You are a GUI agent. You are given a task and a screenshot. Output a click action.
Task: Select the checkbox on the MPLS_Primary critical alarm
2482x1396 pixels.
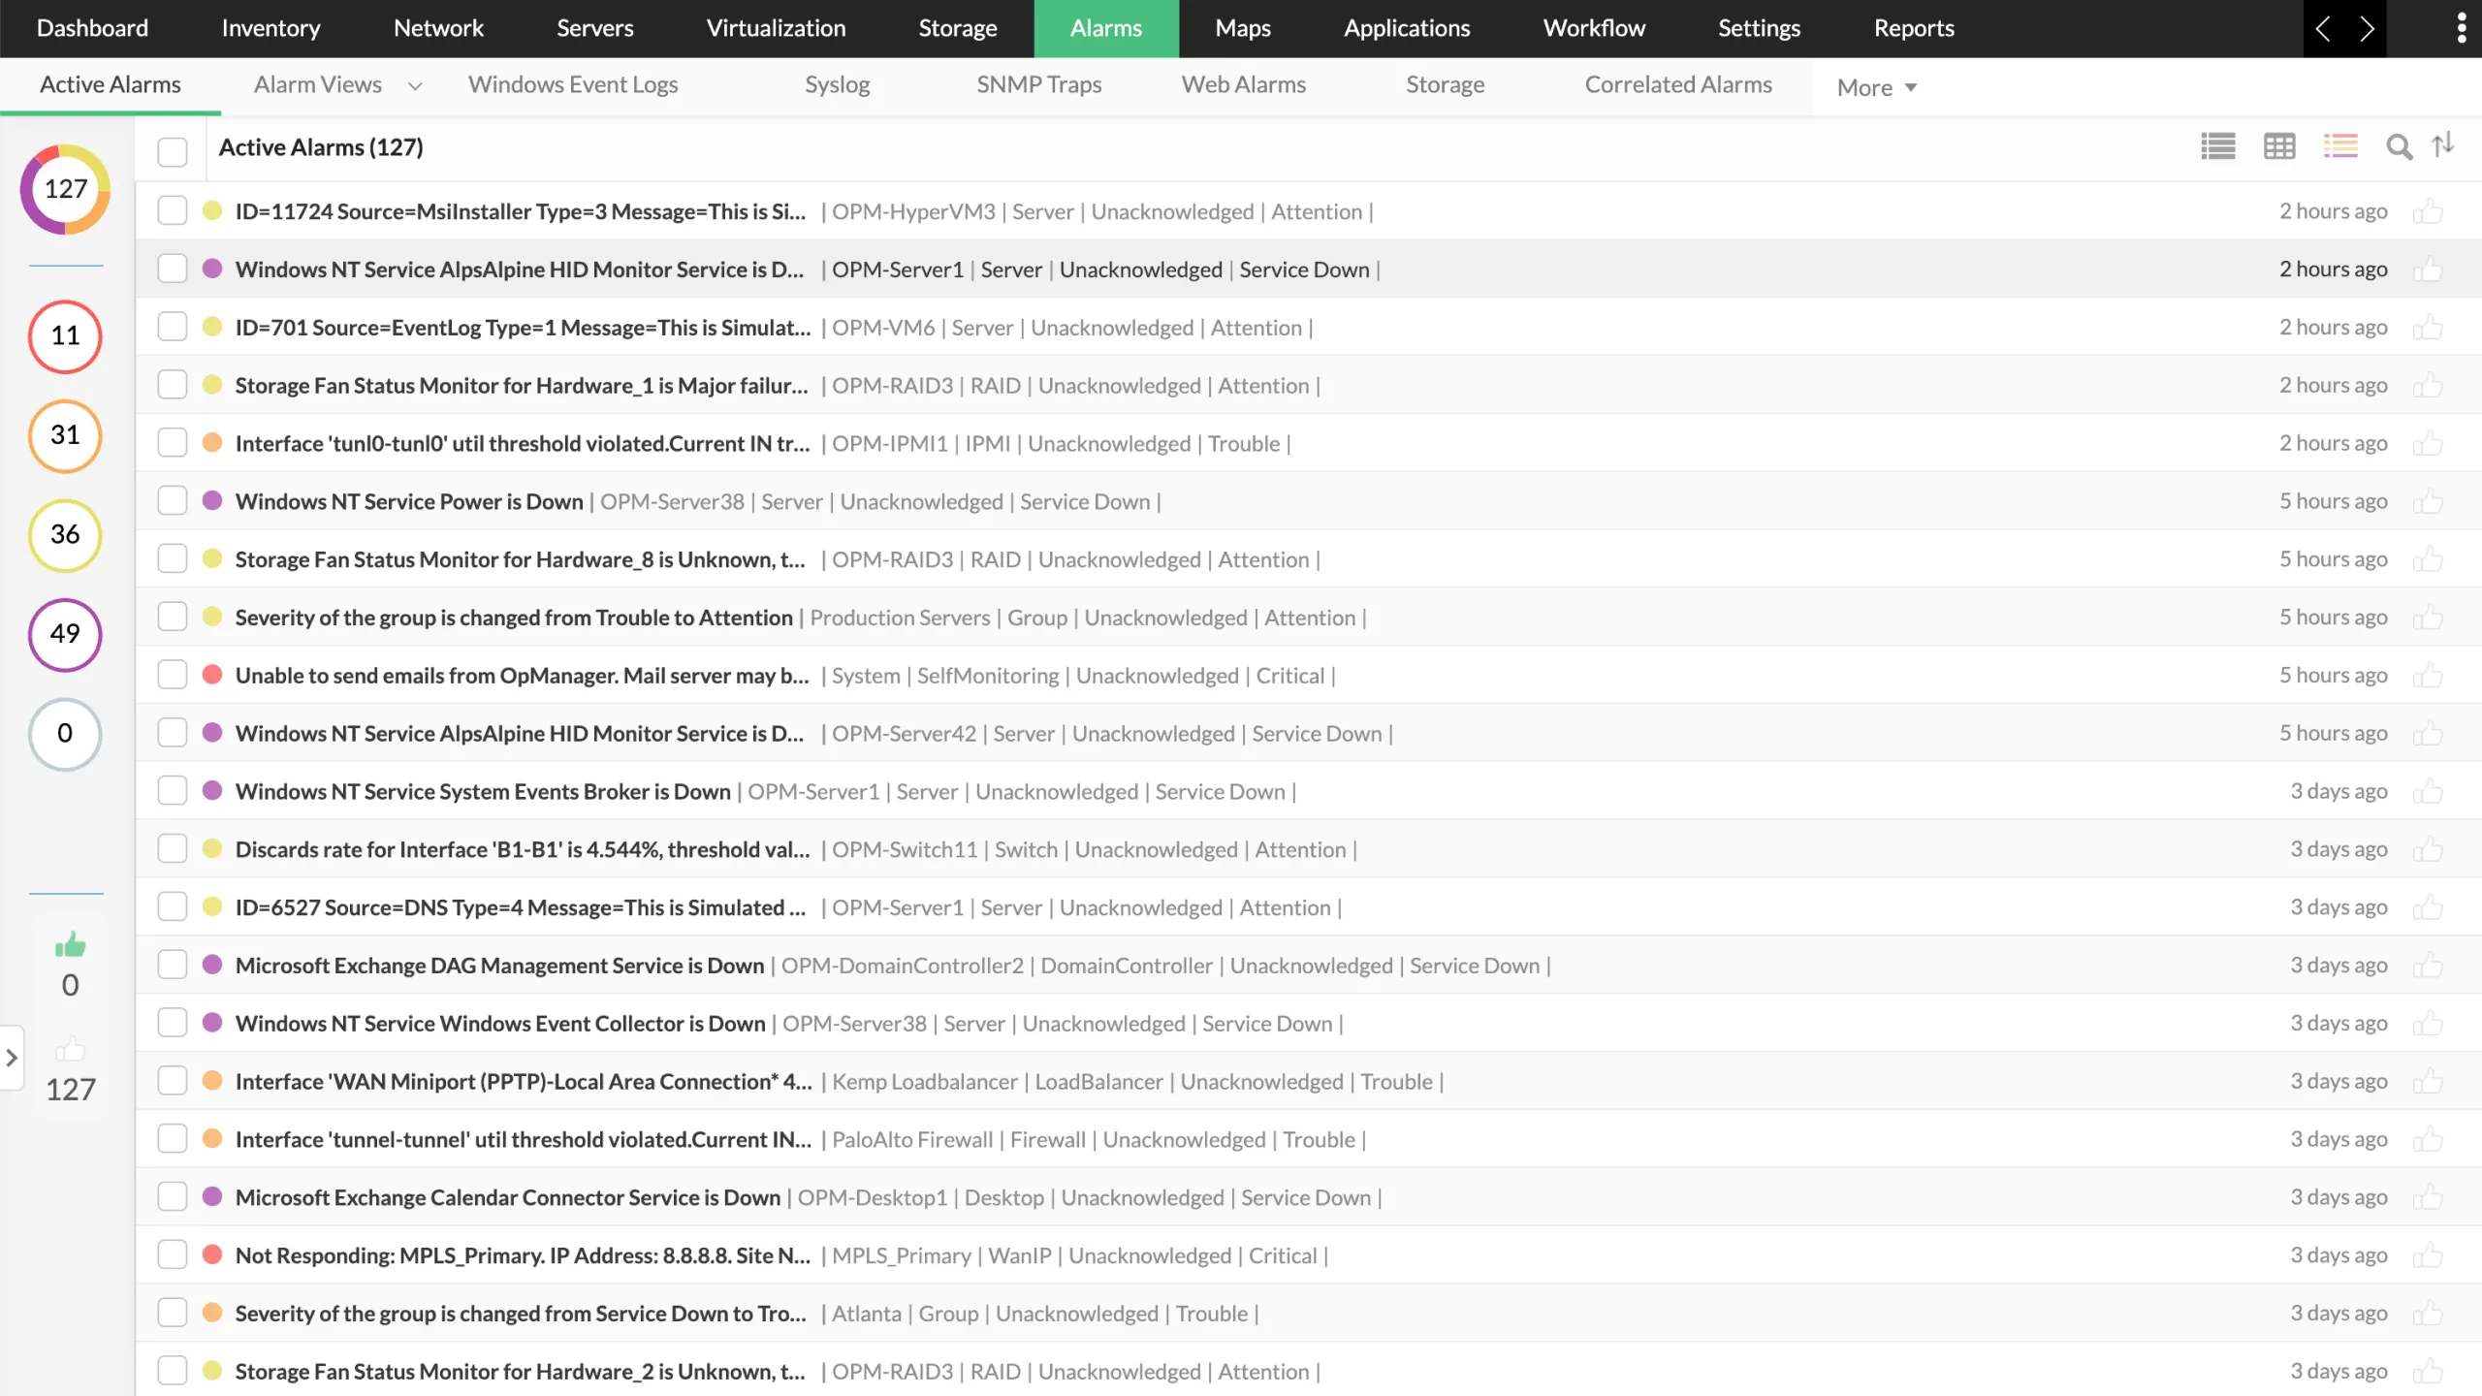(172, 1253)
